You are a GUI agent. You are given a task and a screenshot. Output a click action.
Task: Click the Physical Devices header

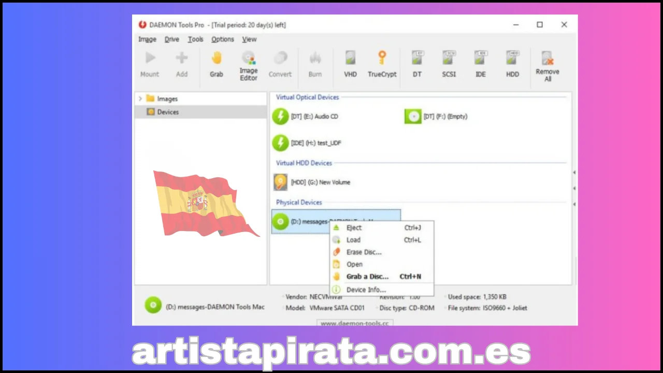(299, 203)
